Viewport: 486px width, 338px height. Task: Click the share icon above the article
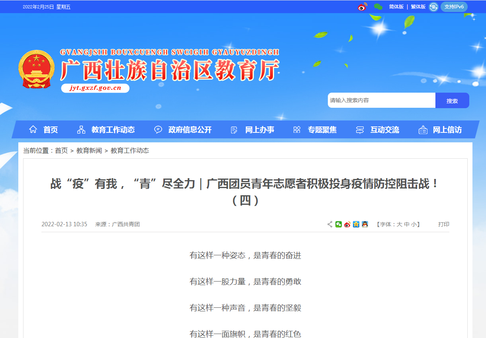330,224
